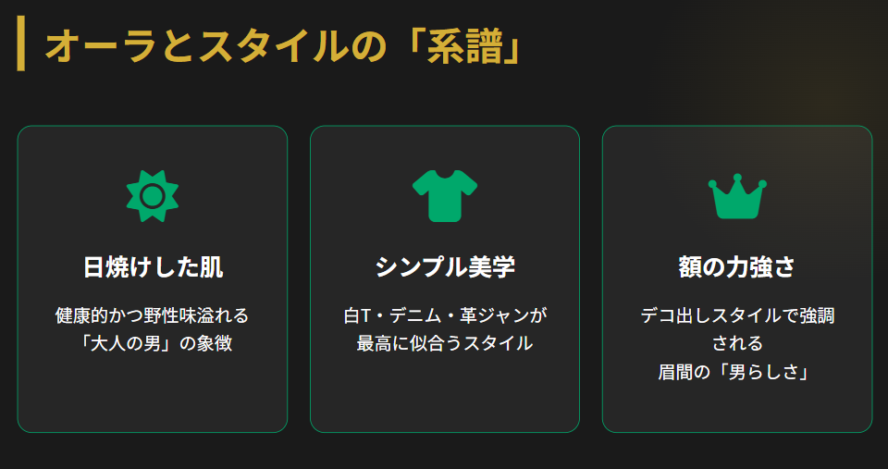Click the standalone される text line
Screen dimensions: 888x469
click(737, 343)
